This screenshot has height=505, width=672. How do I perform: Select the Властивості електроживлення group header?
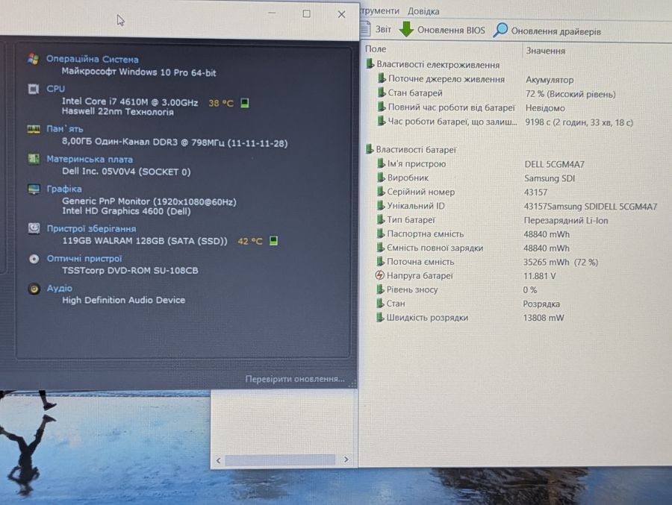pos(438,65)
